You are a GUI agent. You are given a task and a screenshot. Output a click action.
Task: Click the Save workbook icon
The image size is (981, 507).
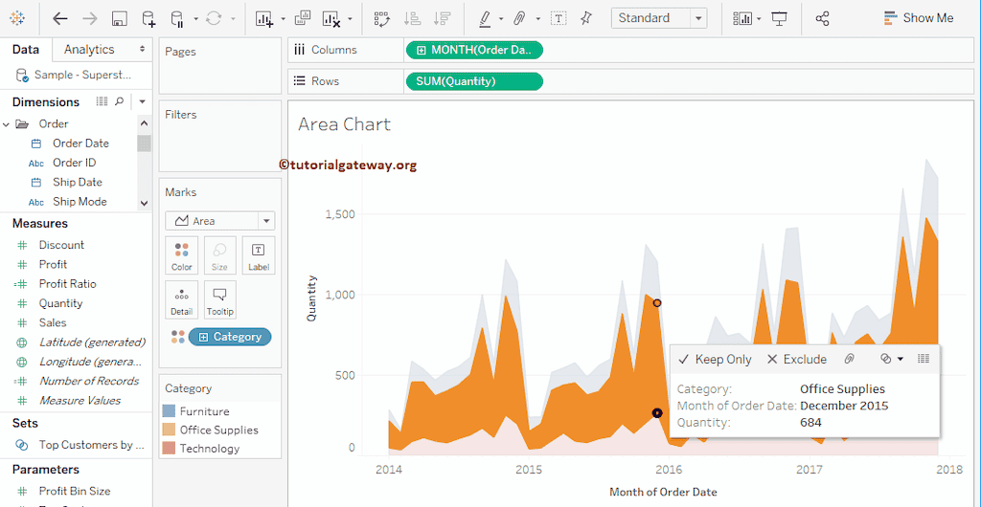[x=119, y=18]
